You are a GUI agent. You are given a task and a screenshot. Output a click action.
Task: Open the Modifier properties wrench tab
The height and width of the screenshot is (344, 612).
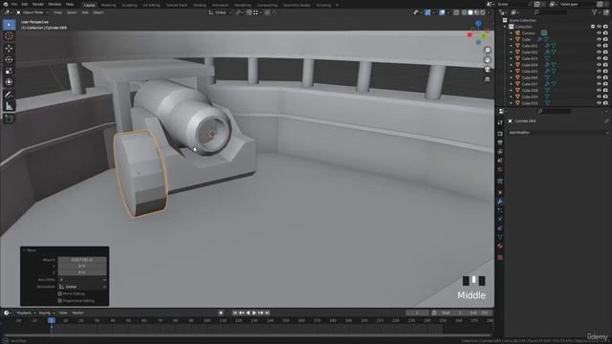[500, 202]
